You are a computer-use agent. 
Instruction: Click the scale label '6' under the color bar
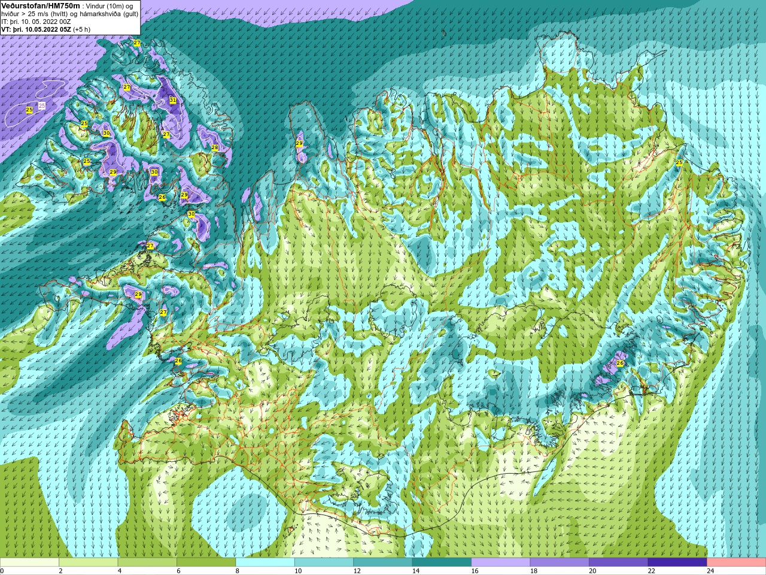pyautogui.click(x=178, y=571)
